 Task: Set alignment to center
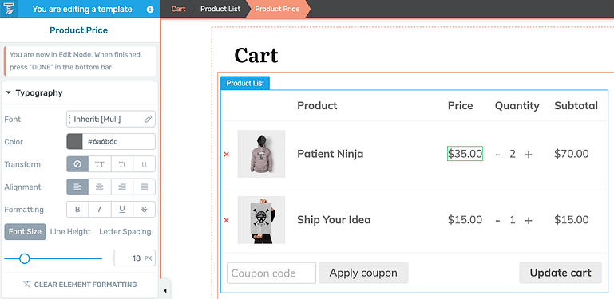100,187
